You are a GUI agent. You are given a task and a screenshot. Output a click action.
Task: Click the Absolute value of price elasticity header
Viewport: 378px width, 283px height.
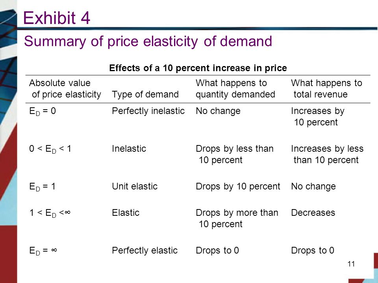65,88
